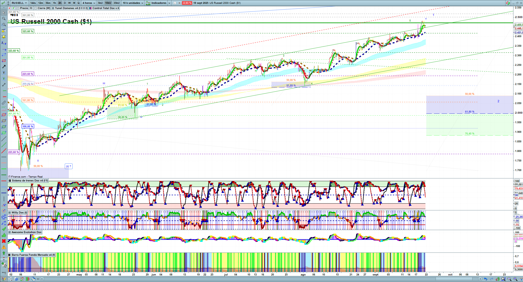523x282 pixels.
Task: Expand the 4 horas timeframe dropdown
Action: click(89, 3)
